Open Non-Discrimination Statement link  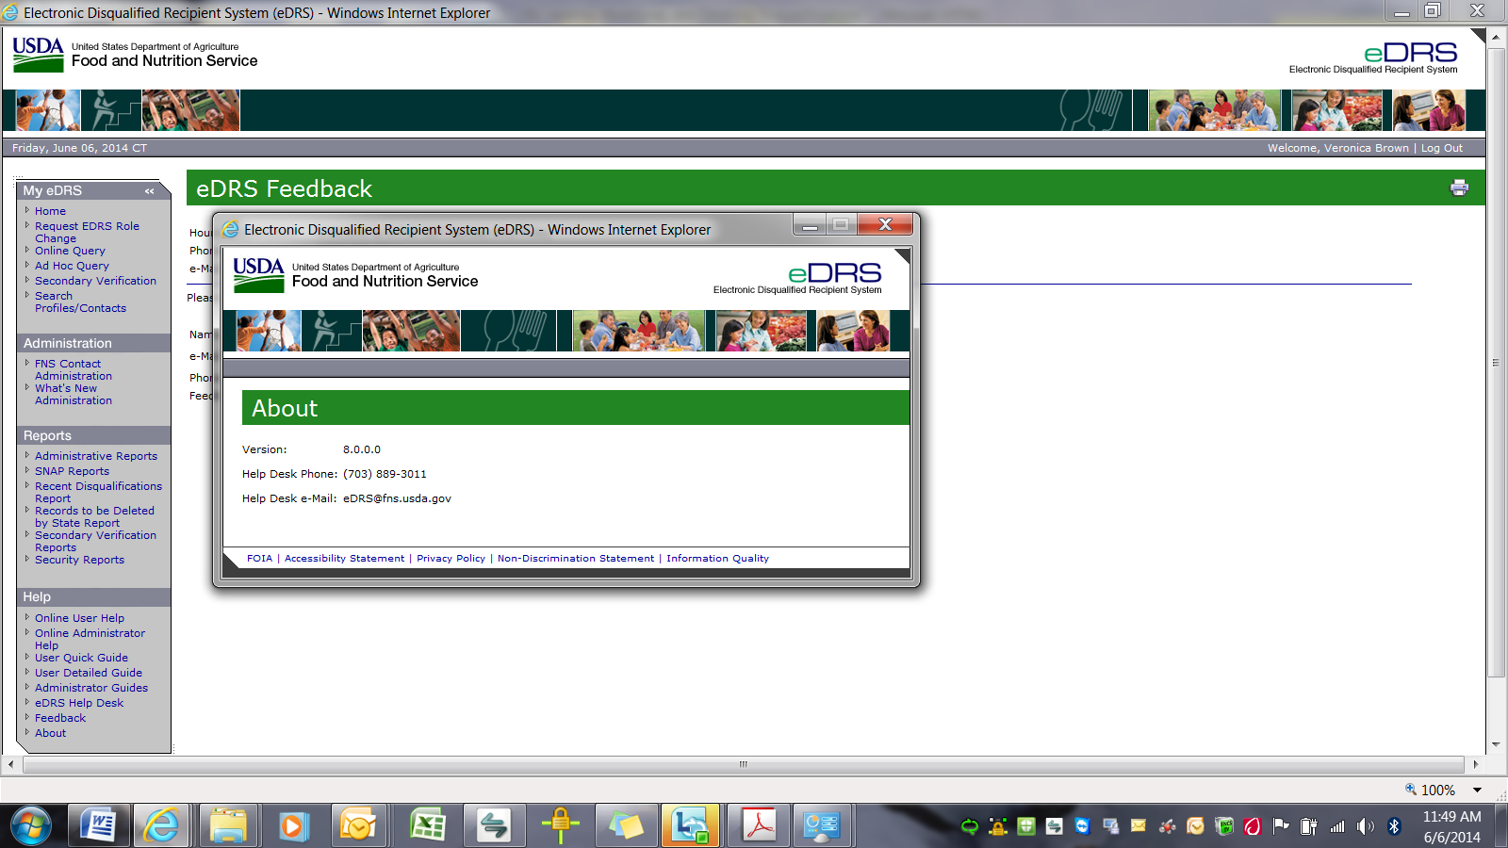click(x=576, y=559)
